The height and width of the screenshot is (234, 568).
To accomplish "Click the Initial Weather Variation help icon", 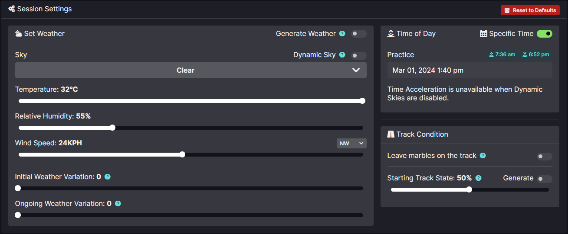I will point(108,177).
